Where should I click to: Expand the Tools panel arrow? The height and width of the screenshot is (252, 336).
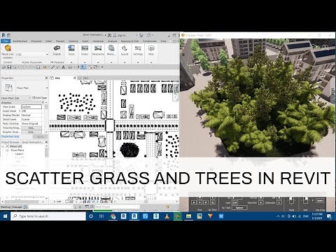(71, 62)
